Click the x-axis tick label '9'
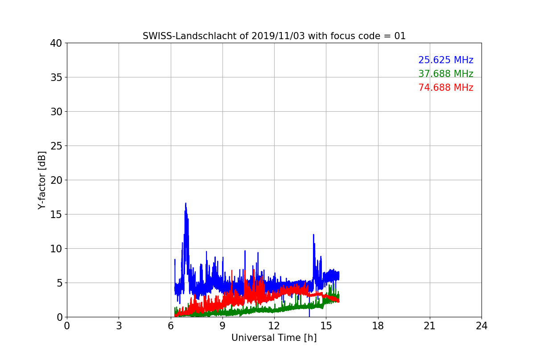This screenshot has width=535, height=356. pos(222,326)
